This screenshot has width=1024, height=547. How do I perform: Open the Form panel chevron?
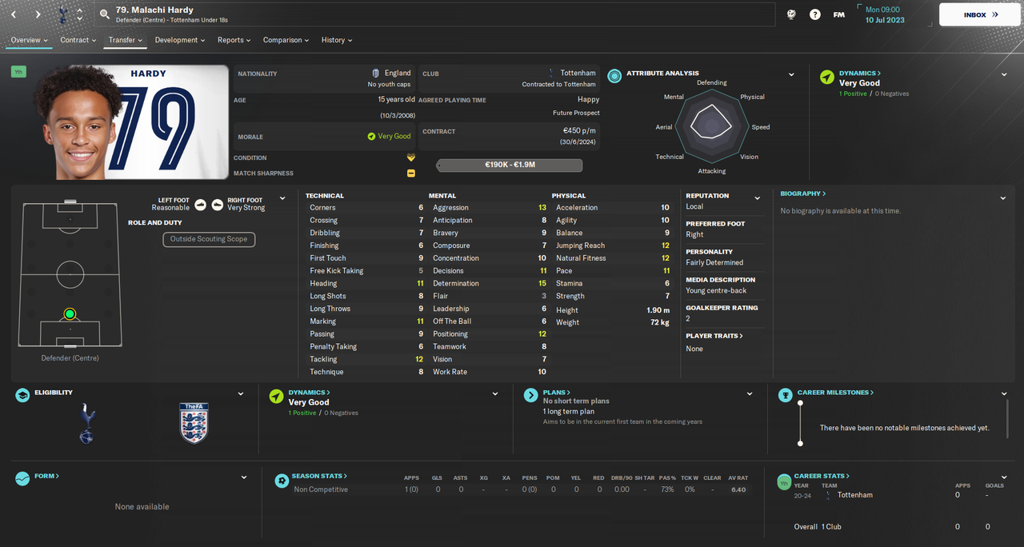click(x=244, y=477)
